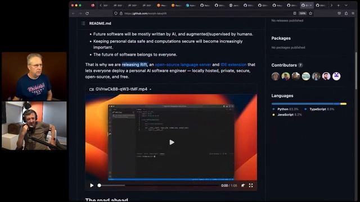Open the 'IDE extension' link
This screenshot has height=202, width=360.
coord(233,65)
